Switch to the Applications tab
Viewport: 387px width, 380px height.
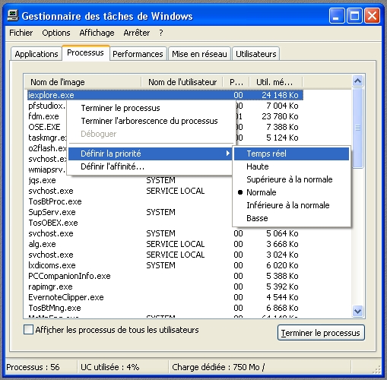pos(36,54)
